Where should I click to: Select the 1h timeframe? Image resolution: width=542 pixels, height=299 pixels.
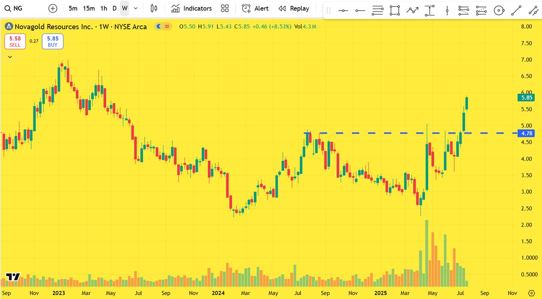point(104,8)
